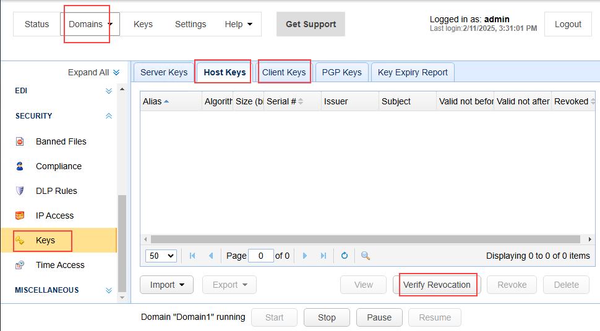Go to next page of results
This screenshot has height=331, width=600.
(x=305, y=256)
